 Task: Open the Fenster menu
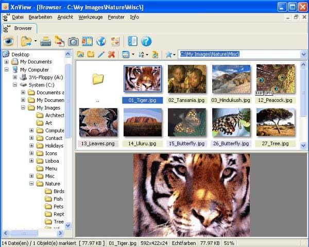point(116,17)
